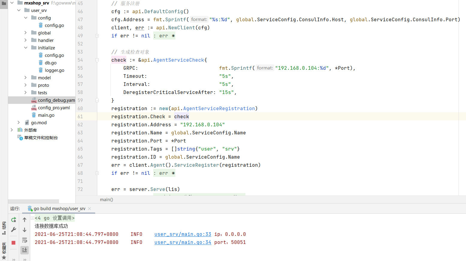
Task: Jump up the stack trace arrow
Action: (25, 220)
